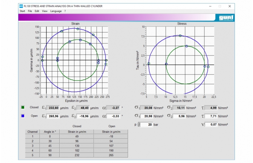The width and height of the screenshot is (253, 163).
Task: Click Closed strain cell 182
Action: (77, 150)
